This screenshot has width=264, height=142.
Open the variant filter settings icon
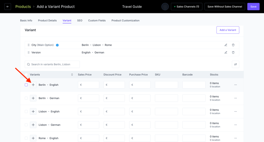coord(236,65)
